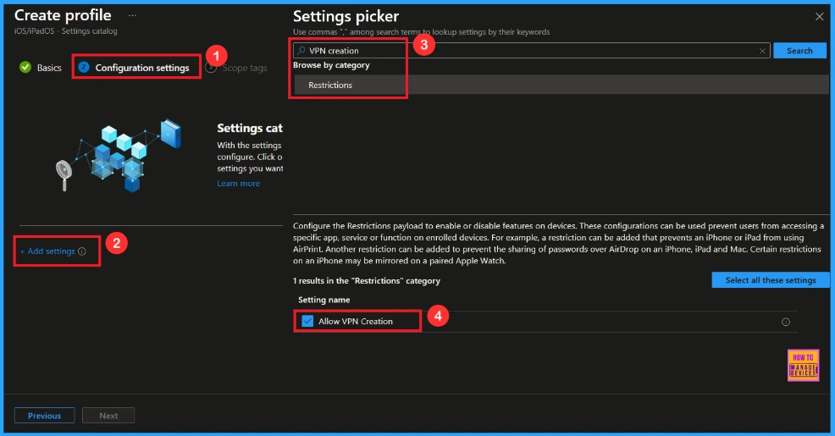Click the Previous button
Viewport: 835px width, 436px height.
coord(44,416)
